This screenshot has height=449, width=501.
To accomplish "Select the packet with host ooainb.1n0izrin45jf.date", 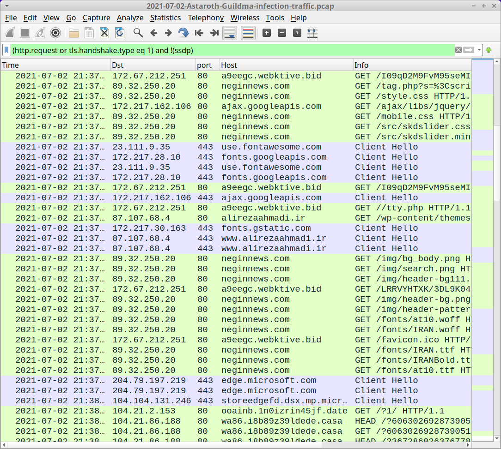I will 236,411.
